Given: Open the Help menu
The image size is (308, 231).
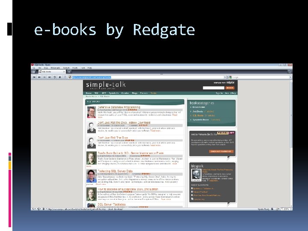Looking at the screenshot, I should pos(90,68).
